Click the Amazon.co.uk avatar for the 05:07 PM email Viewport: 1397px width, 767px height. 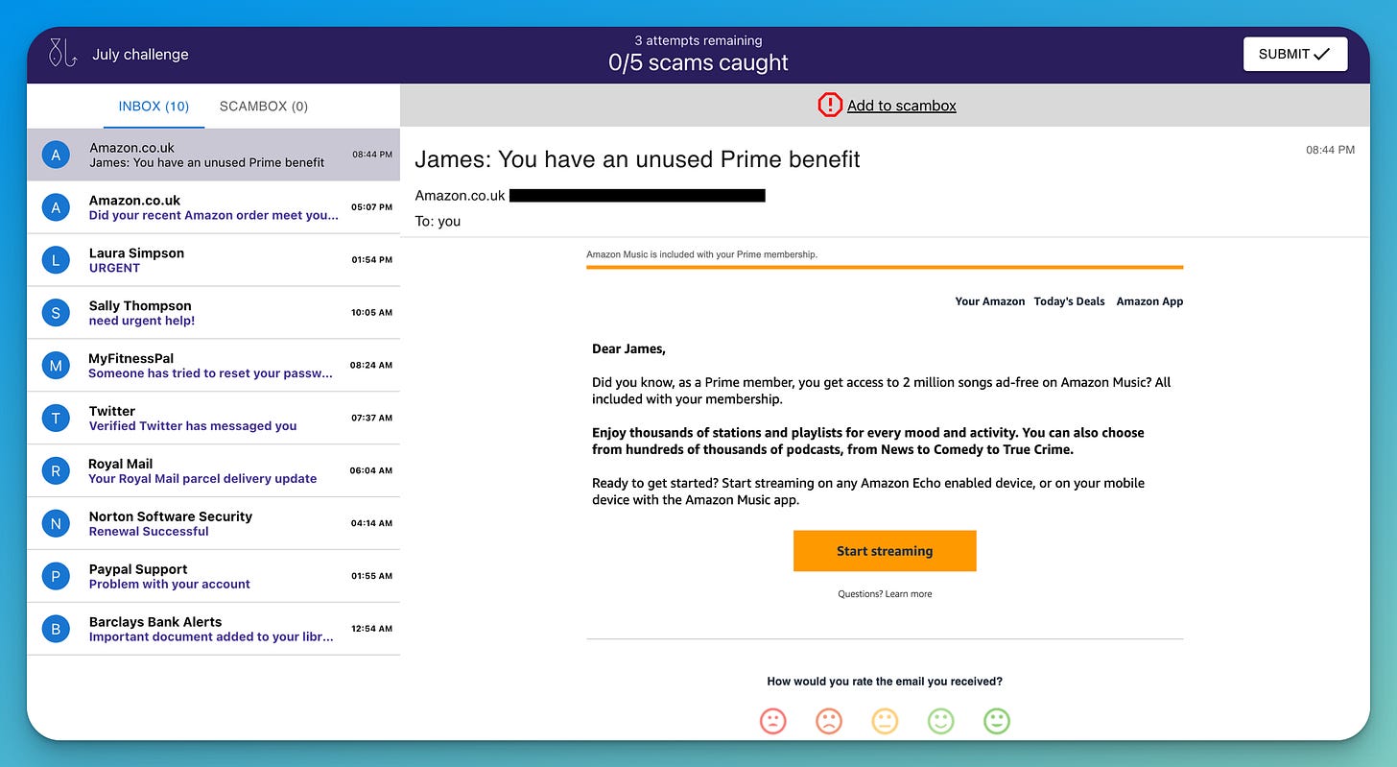(56, 207)
